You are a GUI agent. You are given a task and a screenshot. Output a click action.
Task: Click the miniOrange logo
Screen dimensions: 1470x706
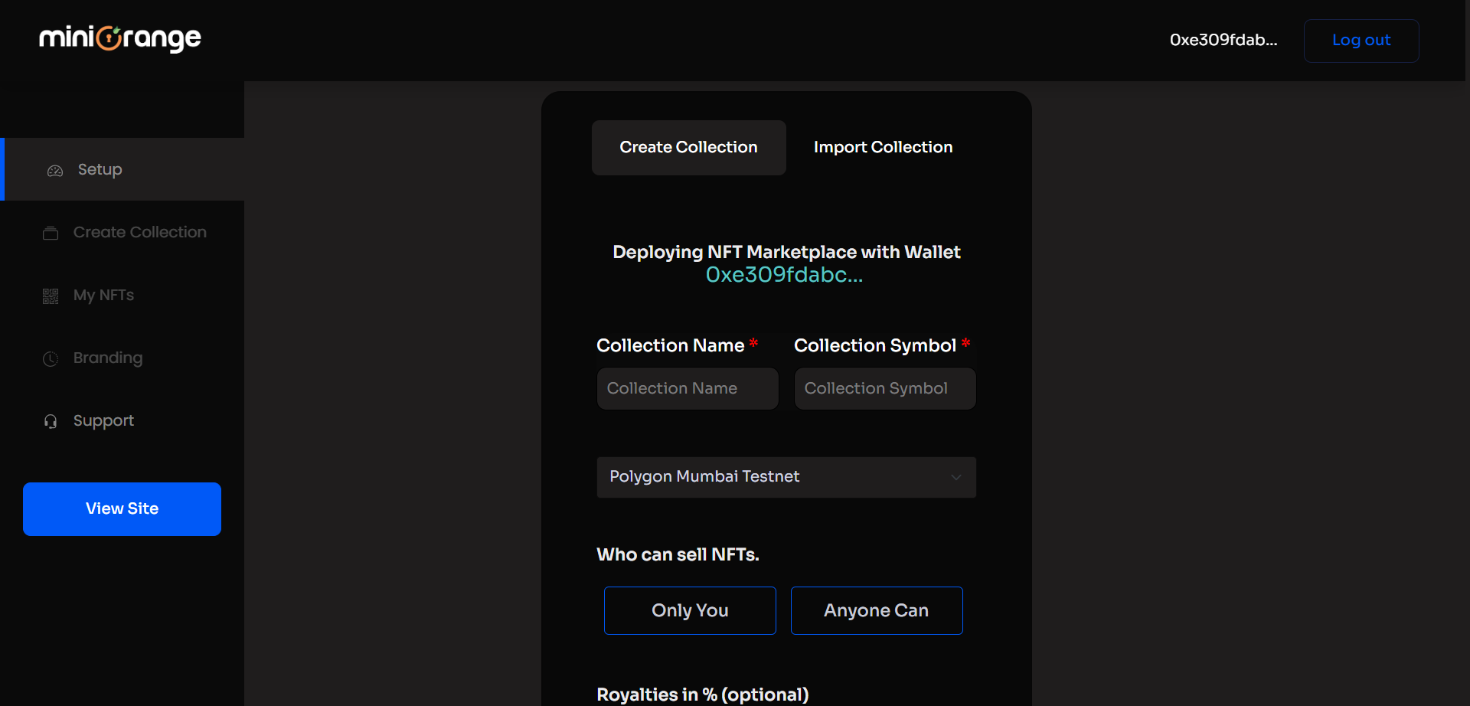coord(120,38)
